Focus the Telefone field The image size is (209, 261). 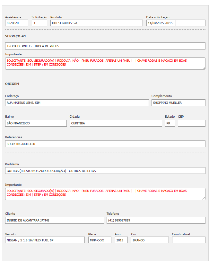[x=156, y=220]
